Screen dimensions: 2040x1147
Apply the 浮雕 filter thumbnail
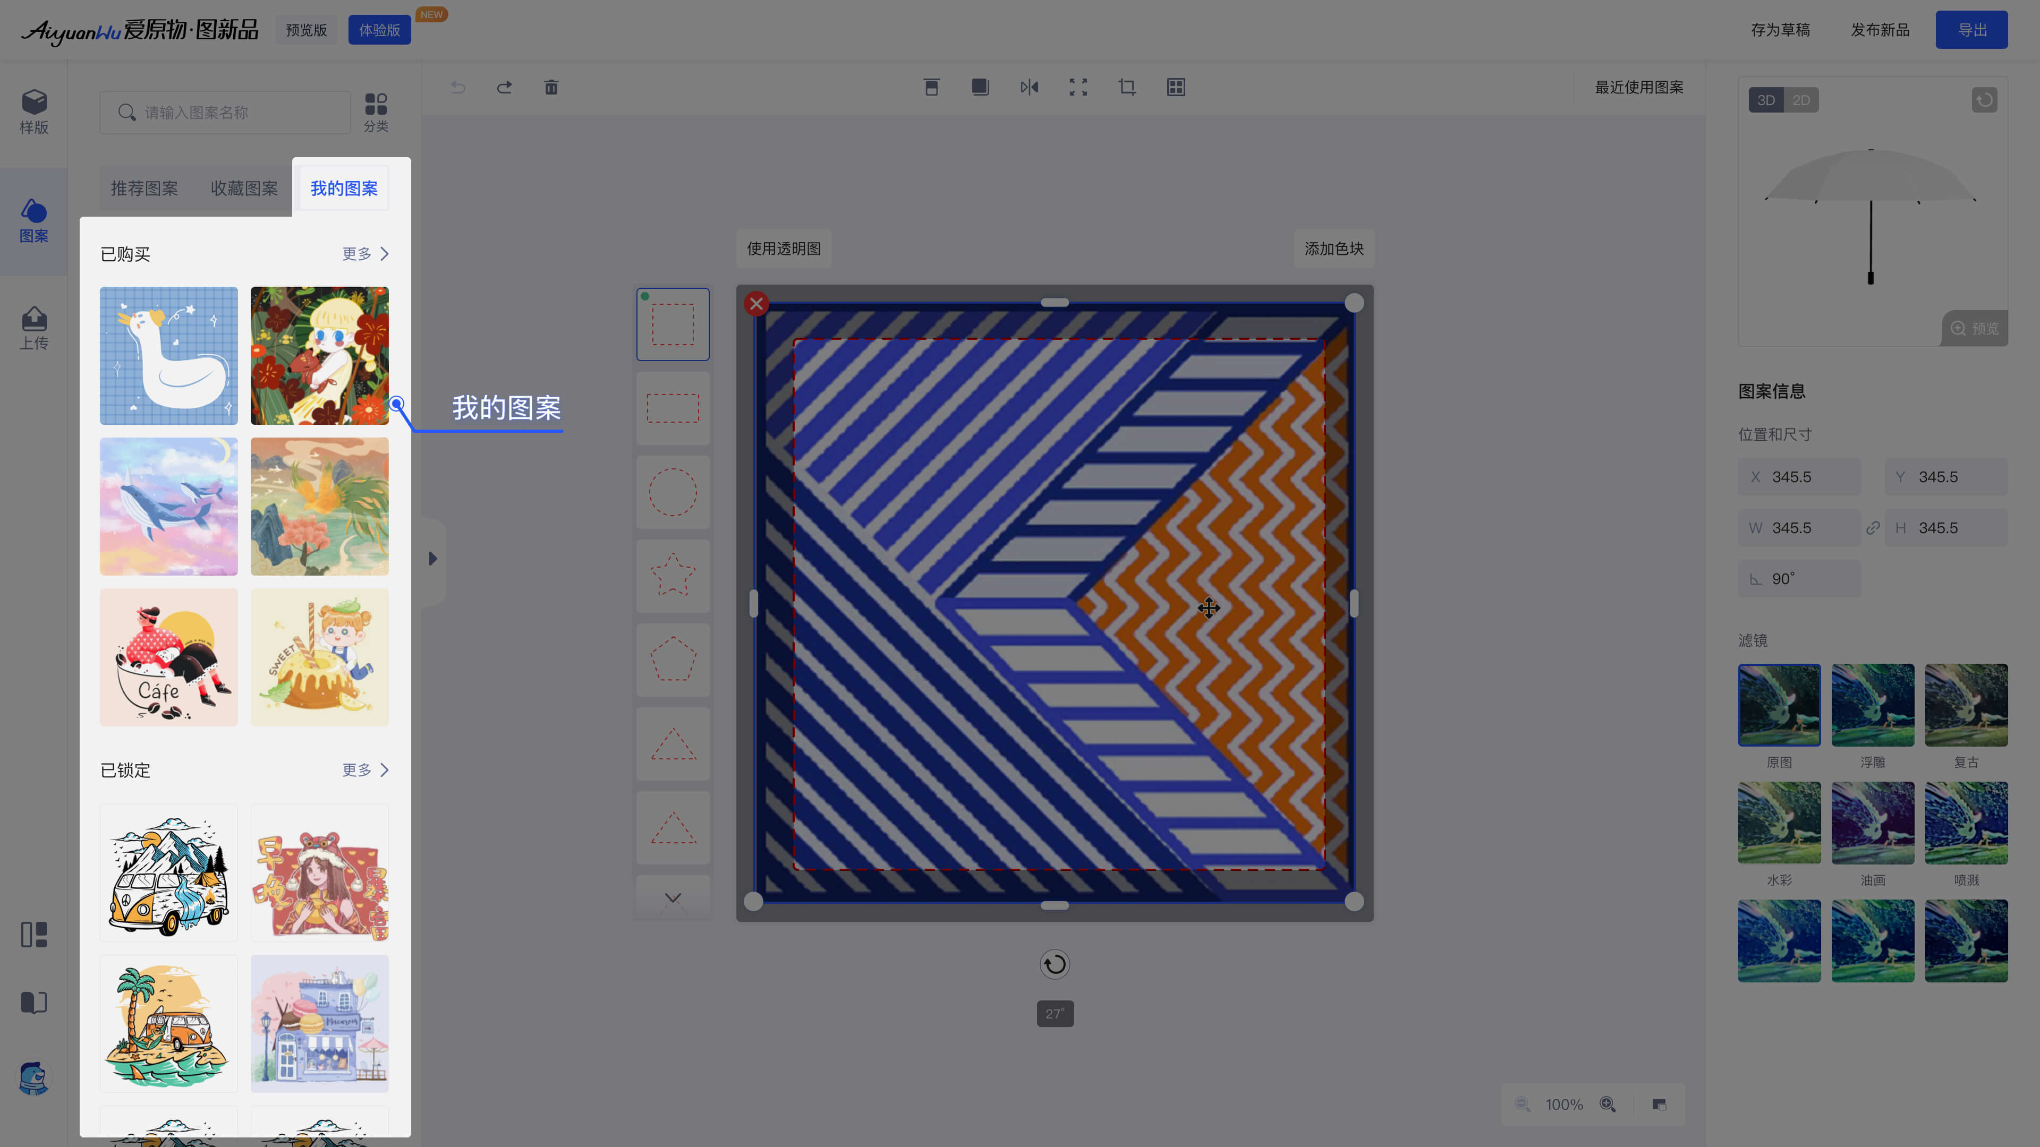(x=1872, y=705)
